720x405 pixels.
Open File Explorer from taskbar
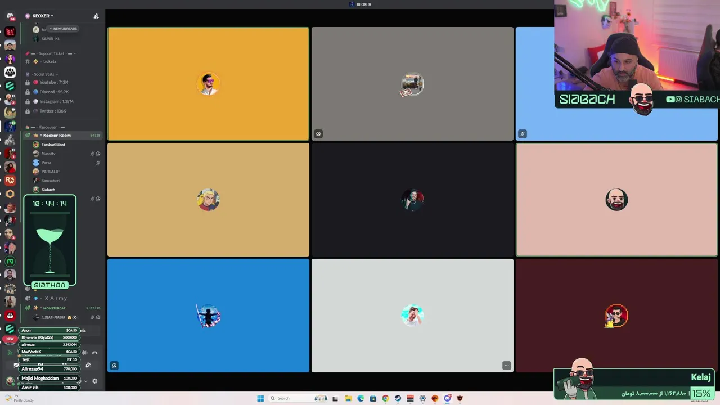pyautogui.click(x=349, y=398)
